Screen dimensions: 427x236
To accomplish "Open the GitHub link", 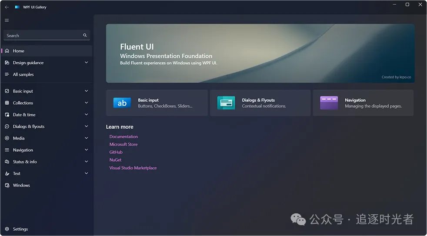I will click(116, 152).
